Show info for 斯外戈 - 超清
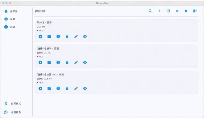 click(x=58, y=37)
